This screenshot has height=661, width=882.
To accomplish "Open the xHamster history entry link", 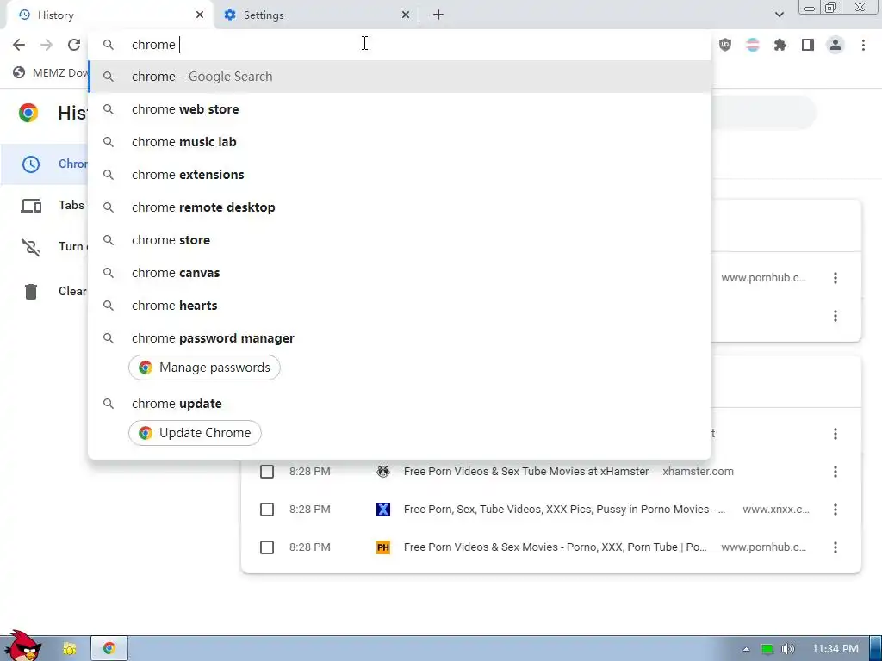I will coord(526,472).
